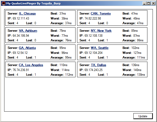
Task: Open the CAN, Toronto server link
Action: click(x=101, y=14)
